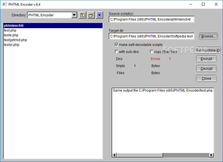Maximize the PHTML Encoder window
Screen dimensions: 223x162
click(203, 5)
